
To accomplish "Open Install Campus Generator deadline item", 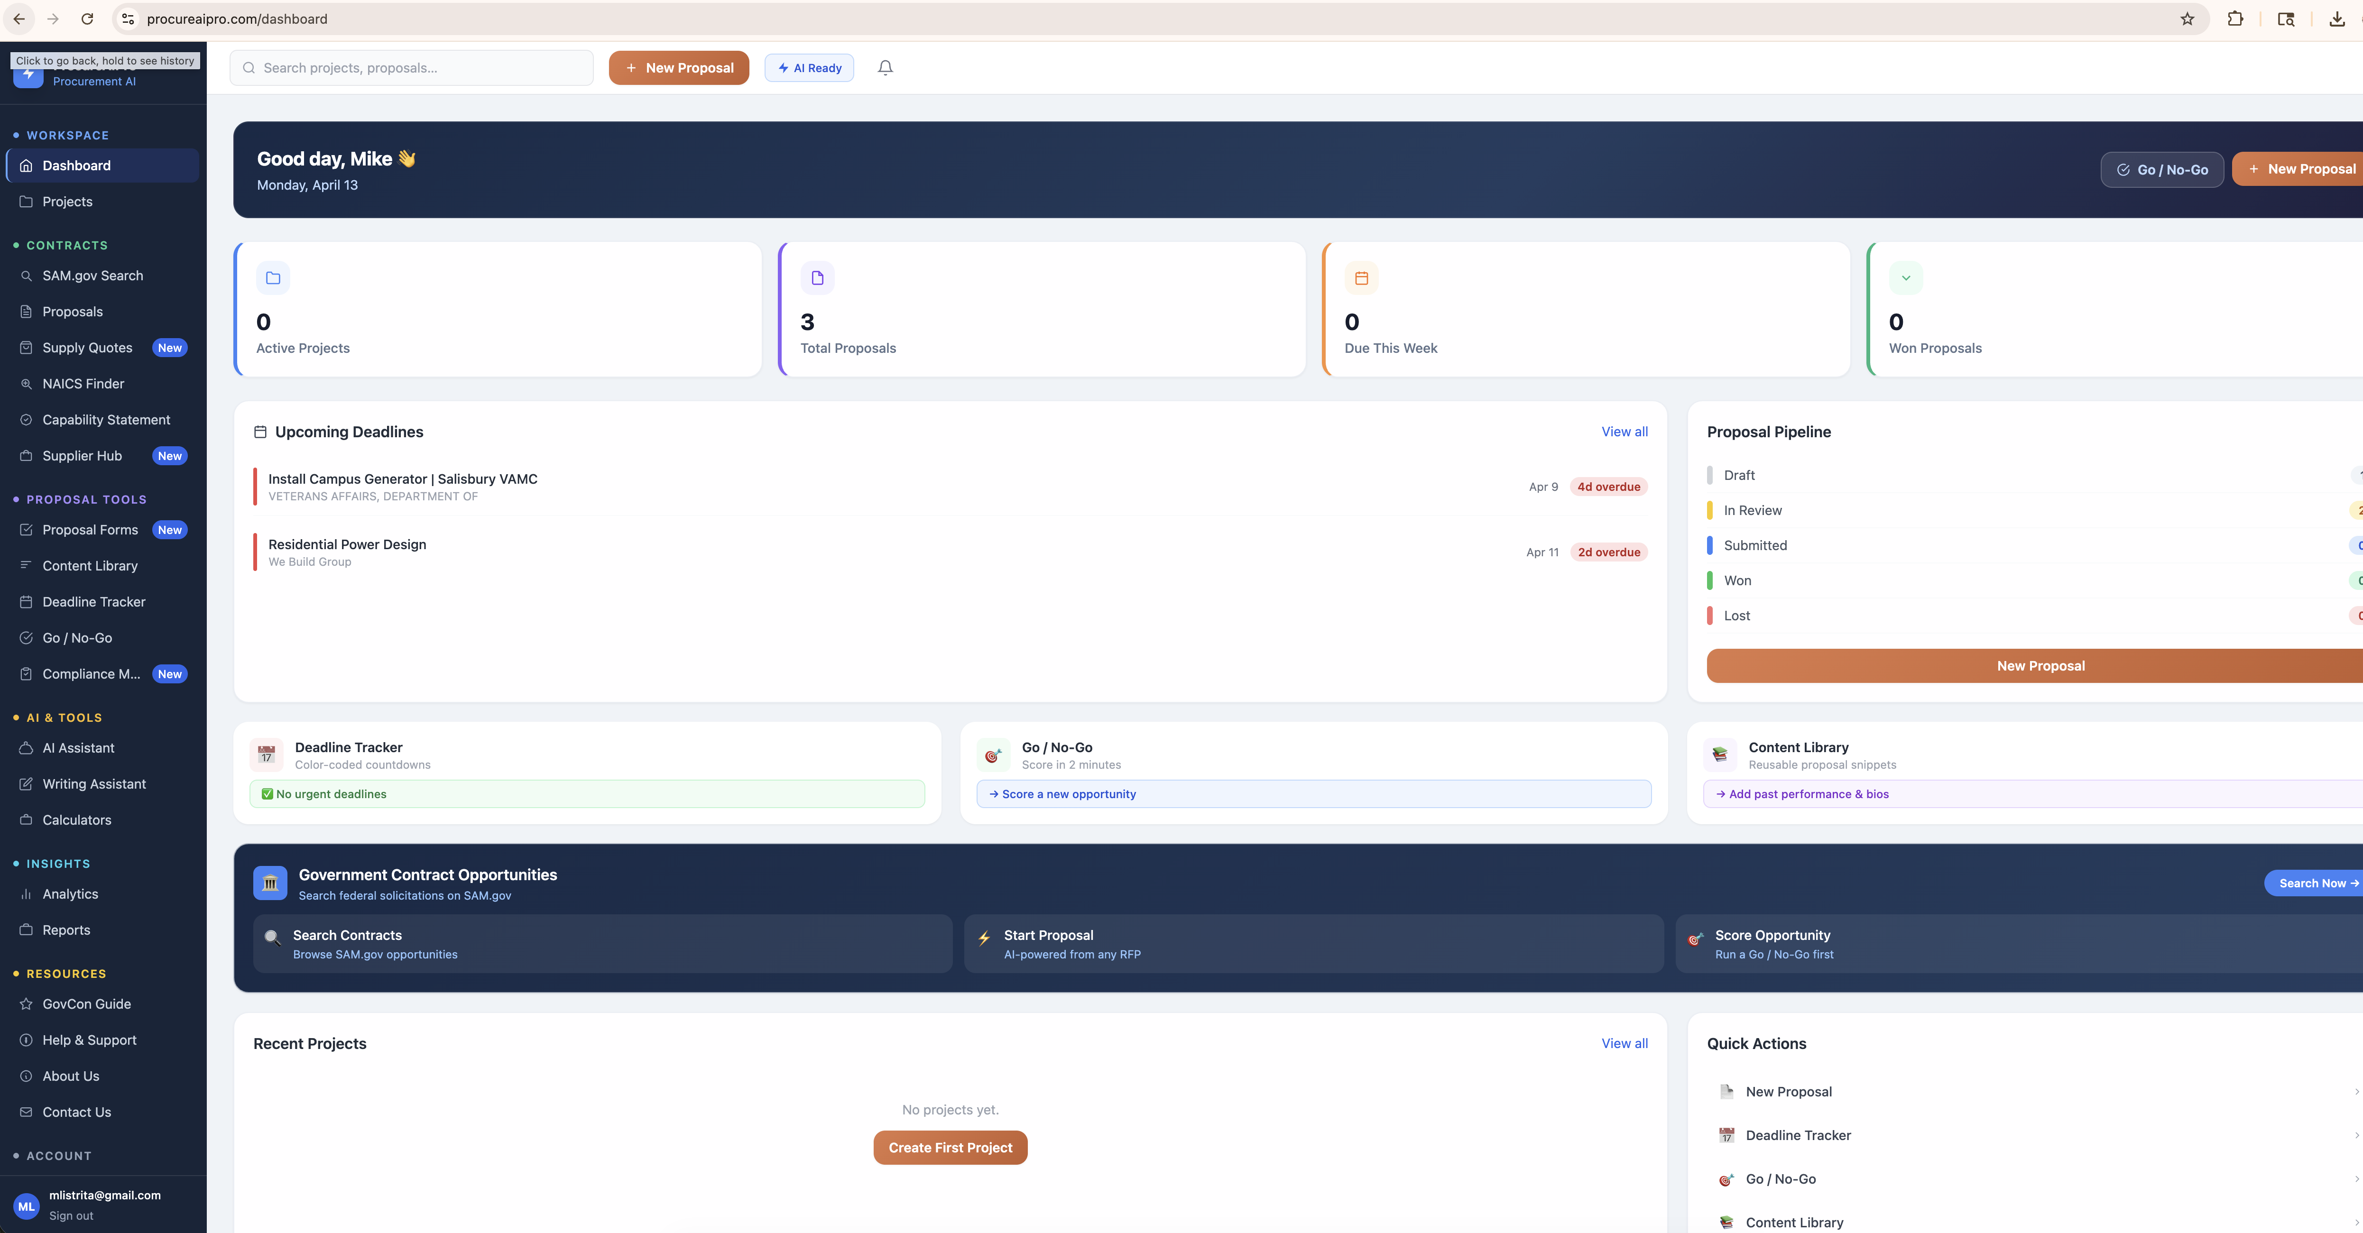I will (403, 479).
